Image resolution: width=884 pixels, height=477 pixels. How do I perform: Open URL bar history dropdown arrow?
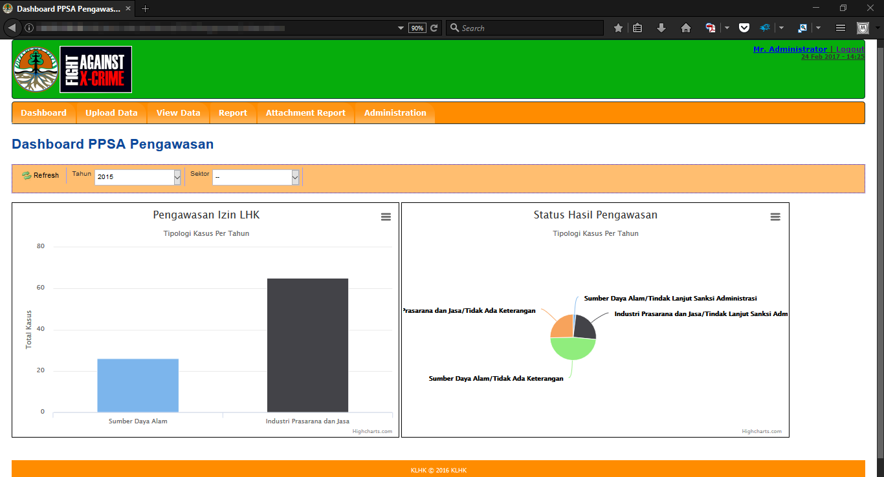tap(401, 28)
